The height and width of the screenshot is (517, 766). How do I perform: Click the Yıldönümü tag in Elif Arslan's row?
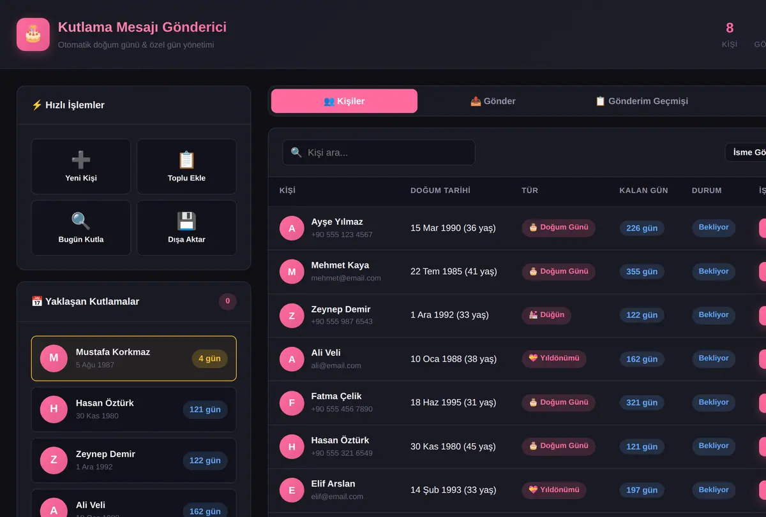click(554, 490)
